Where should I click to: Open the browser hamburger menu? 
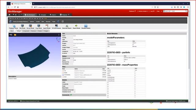point(188,7)
